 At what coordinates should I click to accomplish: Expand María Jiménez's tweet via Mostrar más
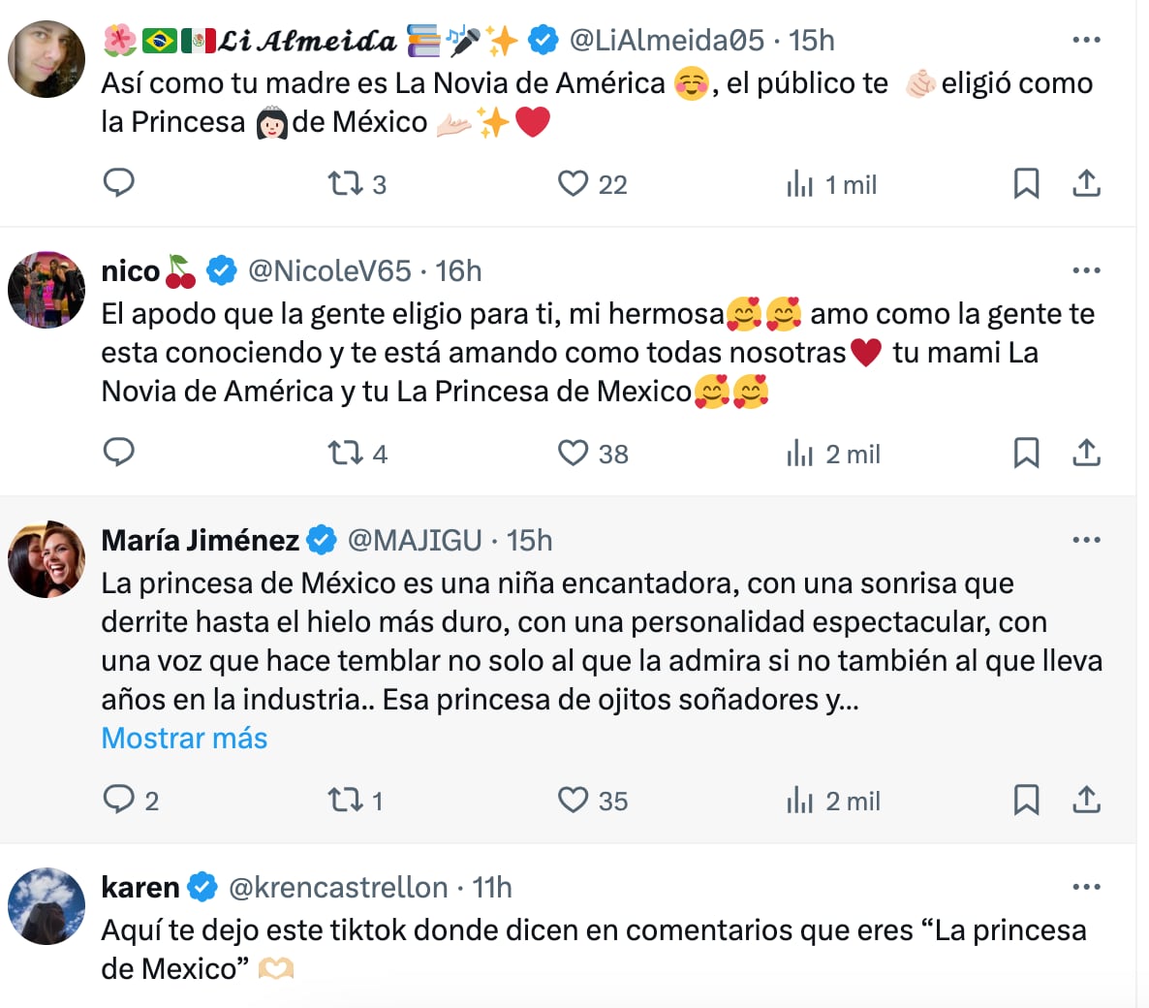coord(183,739)
